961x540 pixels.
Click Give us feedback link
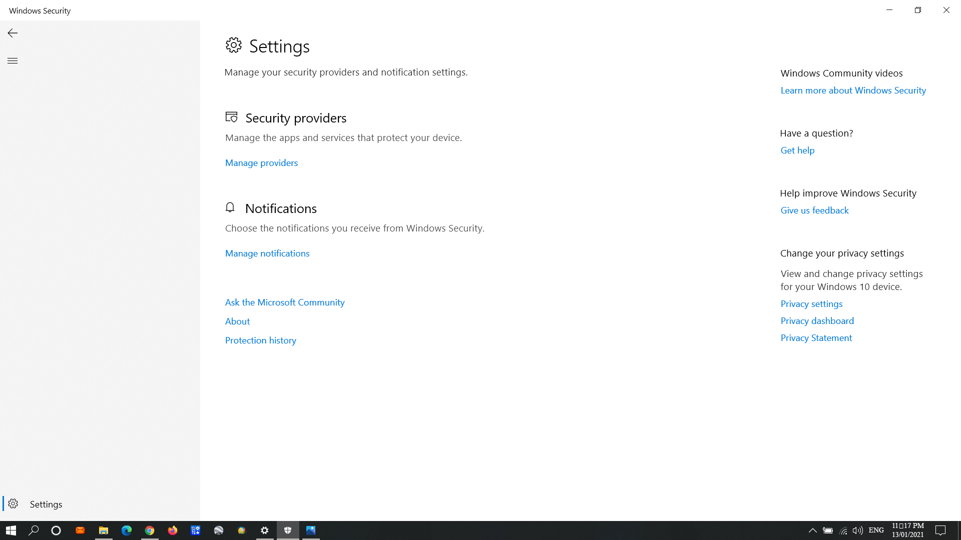pyautogui.click(x=814, y=210)
